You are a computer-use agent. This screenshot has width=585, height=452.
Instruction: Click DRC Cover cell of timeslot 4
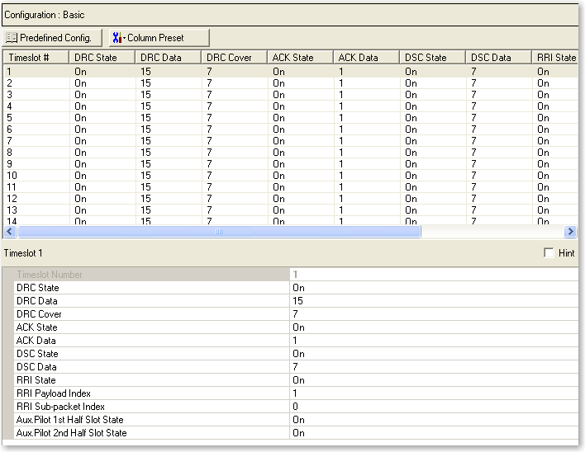pos(235,106)
